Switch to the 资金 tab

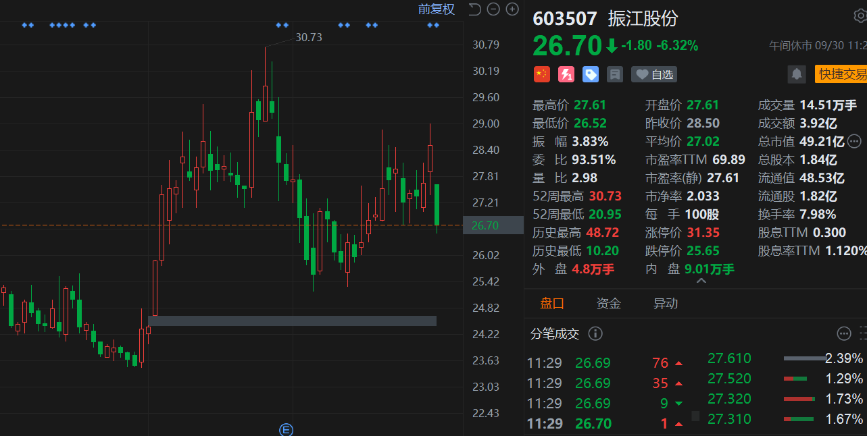pyautogui.click(x=608, y=304)
